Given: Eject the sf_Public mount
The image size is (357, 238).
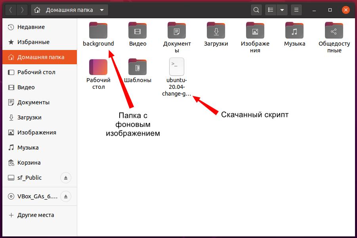Looking at the screenshot, I should point(66,178).
